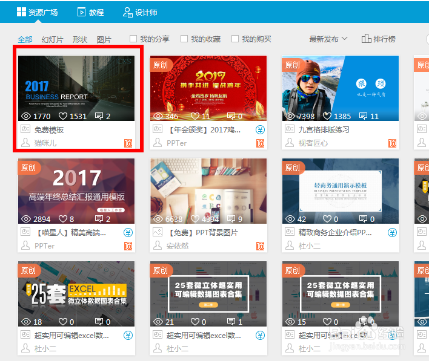
Task: Open author 猫咪儿 profile
Action: click(x=45, y=143)
